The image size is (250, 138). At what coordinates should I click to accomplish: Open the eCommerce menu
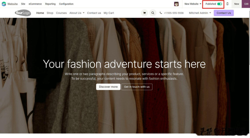pos(35,4)
